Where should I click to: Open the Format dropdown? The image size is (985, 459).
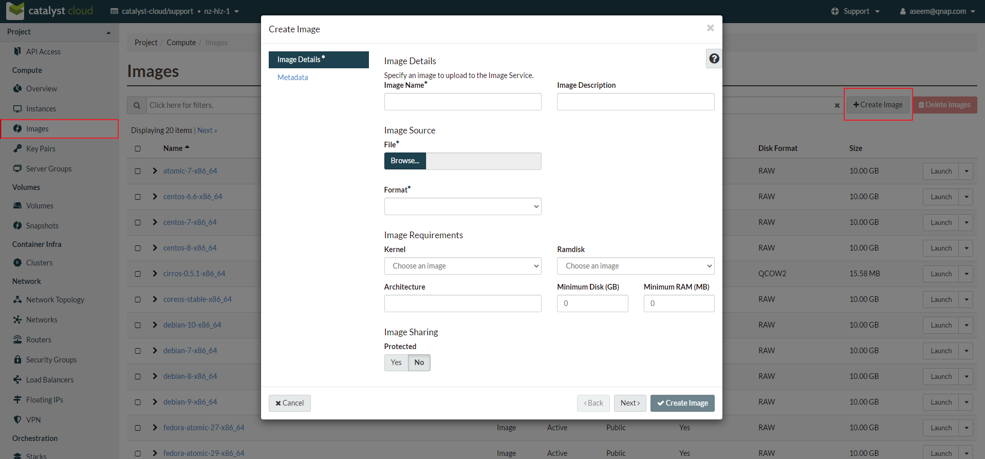click(x=462, y=206)
